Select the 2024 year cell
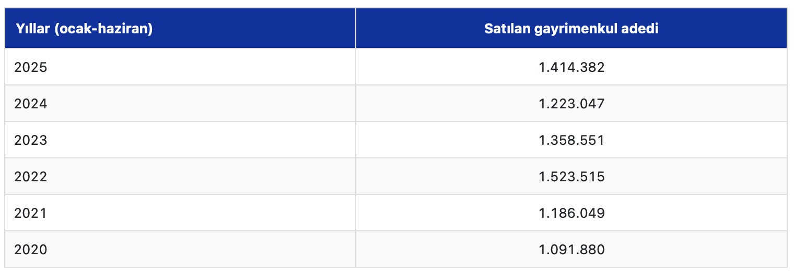The height and width of the screenshot is (273, 794). [31, 104]
